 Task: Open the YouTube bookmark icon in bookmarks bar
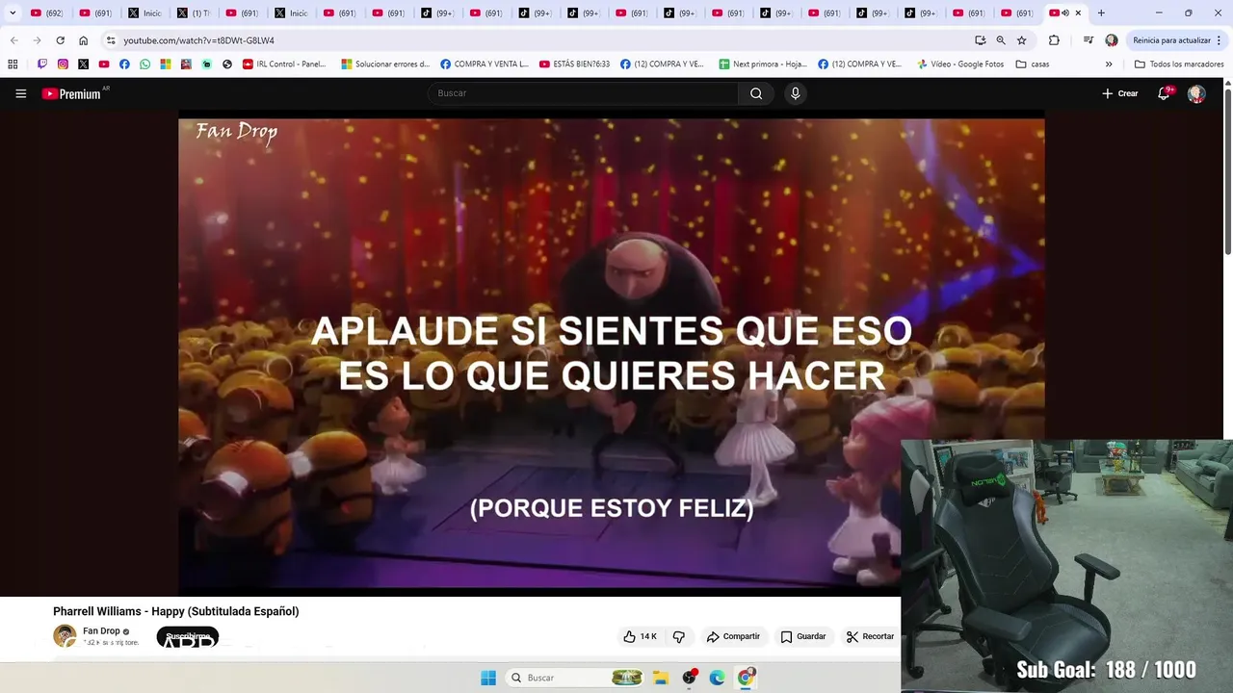[104, 64]
